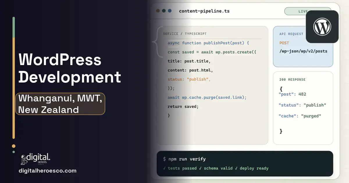The image size is (349, 183).
Task: Click the dark green window dot
Action: point(164,11)
